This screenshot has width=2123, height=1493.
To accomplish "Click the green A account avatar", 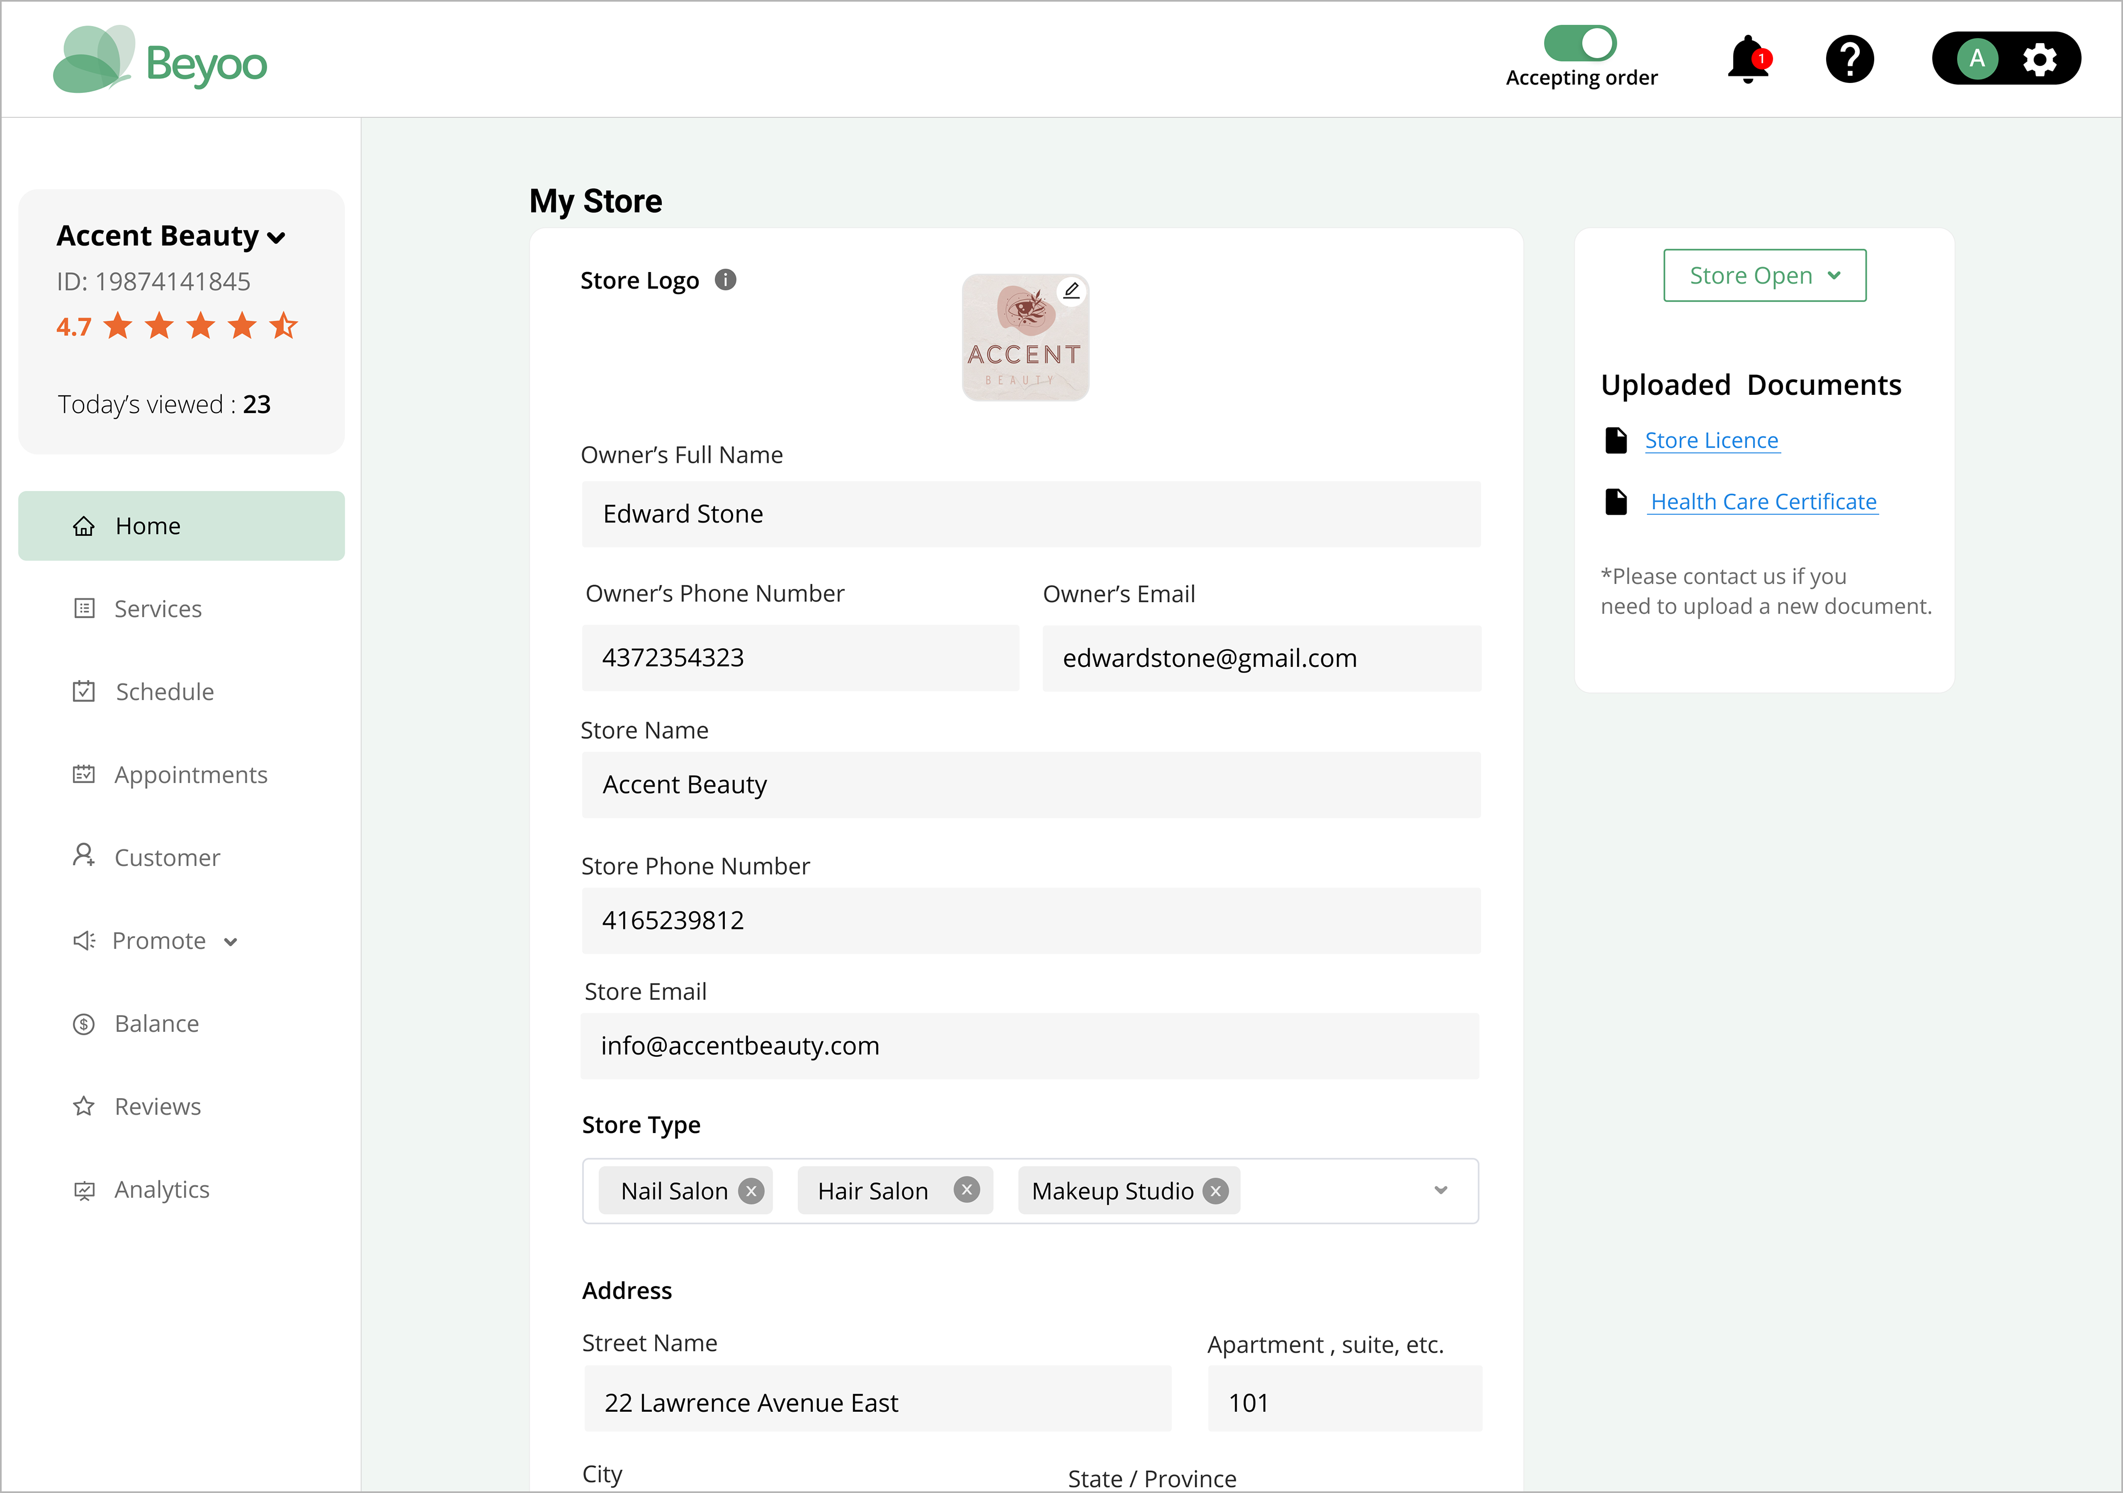I will coord(1977,59).
